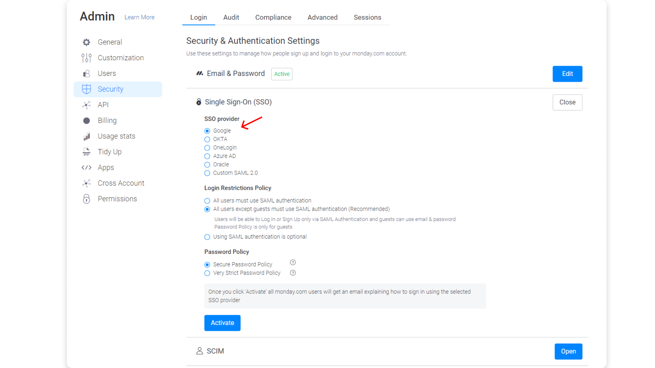Screen dimensions: 655x368
Task: Open Usage stats in sidebar
Action: 118,136
